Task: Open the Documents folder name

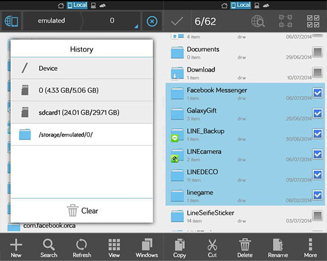Action: pyautogui.click(x=203, y=49)
